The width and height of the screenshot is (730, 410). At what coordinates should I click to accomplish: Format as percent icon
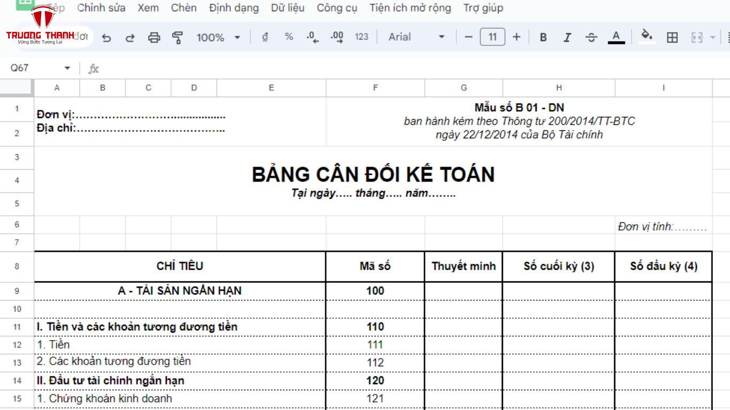pos(289,37)
